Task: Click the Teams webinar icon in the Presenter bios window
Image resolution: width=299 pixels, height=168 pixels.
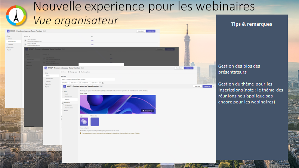Action: point(8,31)
